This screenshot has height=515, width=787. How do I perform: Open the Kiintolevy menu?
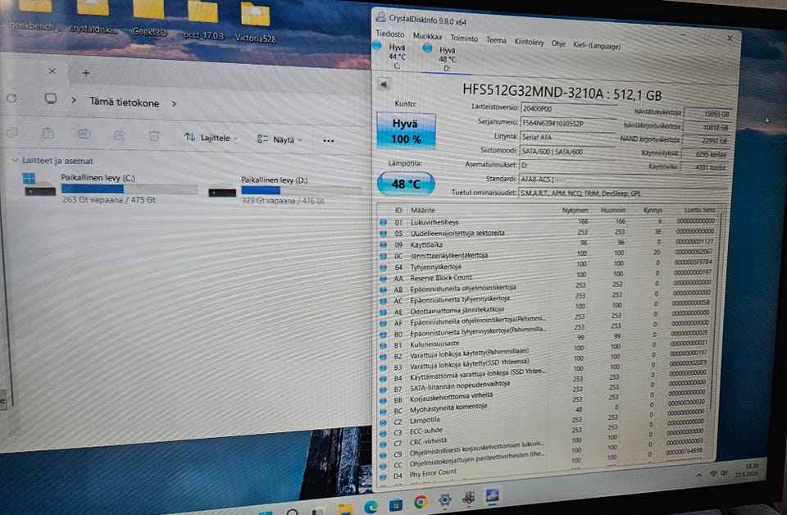tap(529, 42)
